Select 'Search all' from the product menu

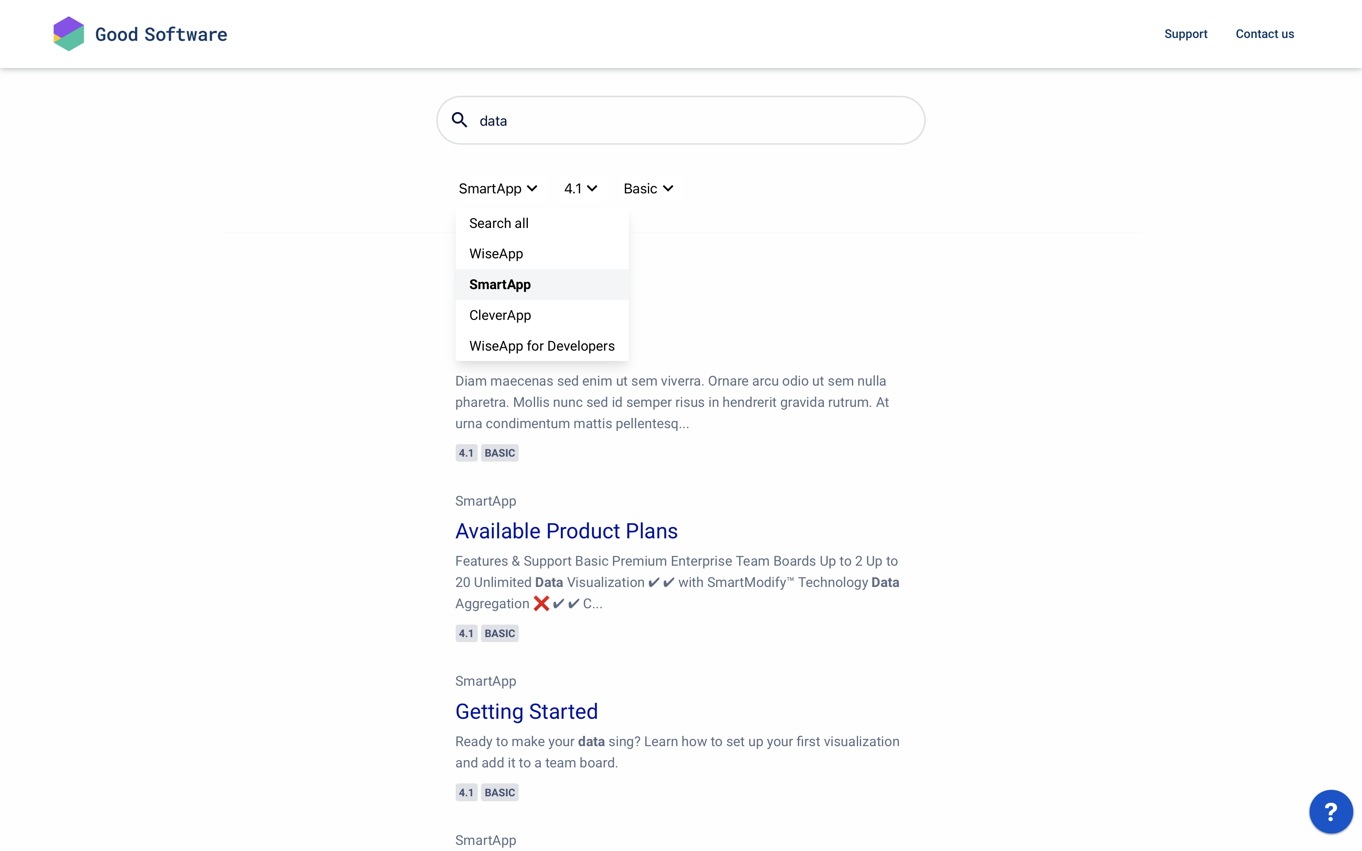(x=499, y=223)
